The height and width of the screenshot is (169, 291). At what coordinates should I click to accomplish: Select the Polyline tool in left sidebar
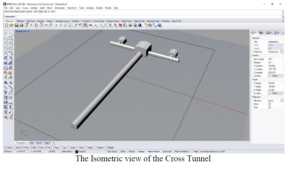click(x=6, y=38)
